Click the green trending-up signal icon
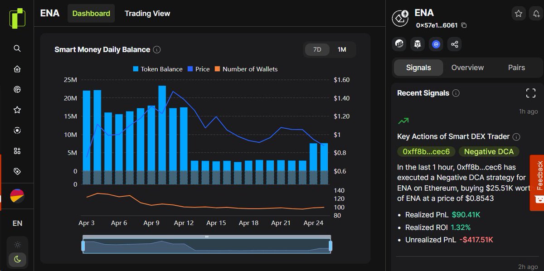Screen dimensions: 544x271 click(x=403, y=121)
